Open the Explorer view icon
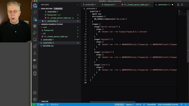Image resolution: width=189 pixels, height=106 pixels. click(35, 6)
